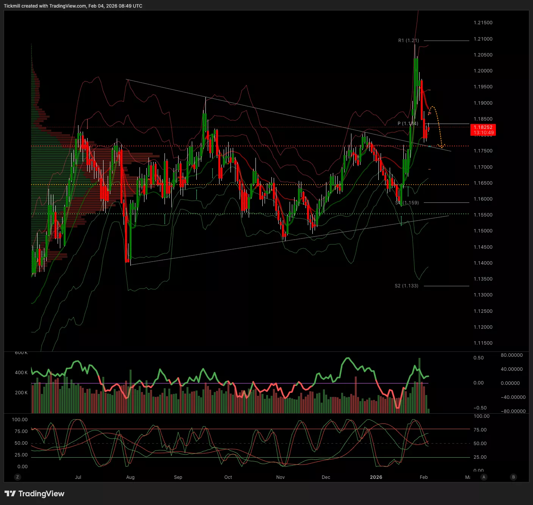
Task: Click the Aug label on time axis
Action: coord(130,477)
